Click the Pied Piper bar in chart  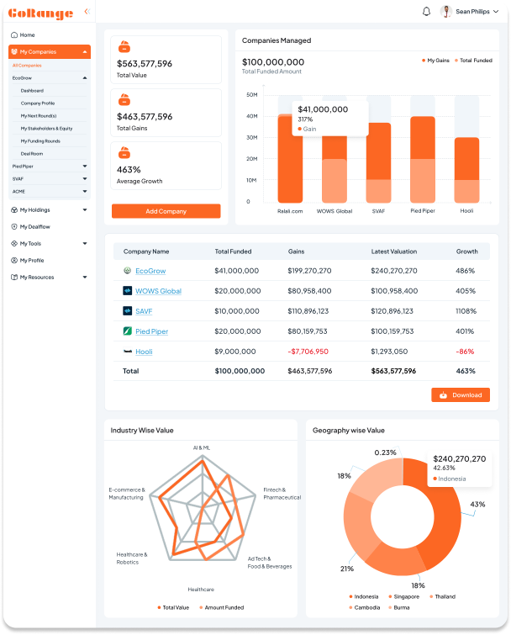click(x=423, y=159)
